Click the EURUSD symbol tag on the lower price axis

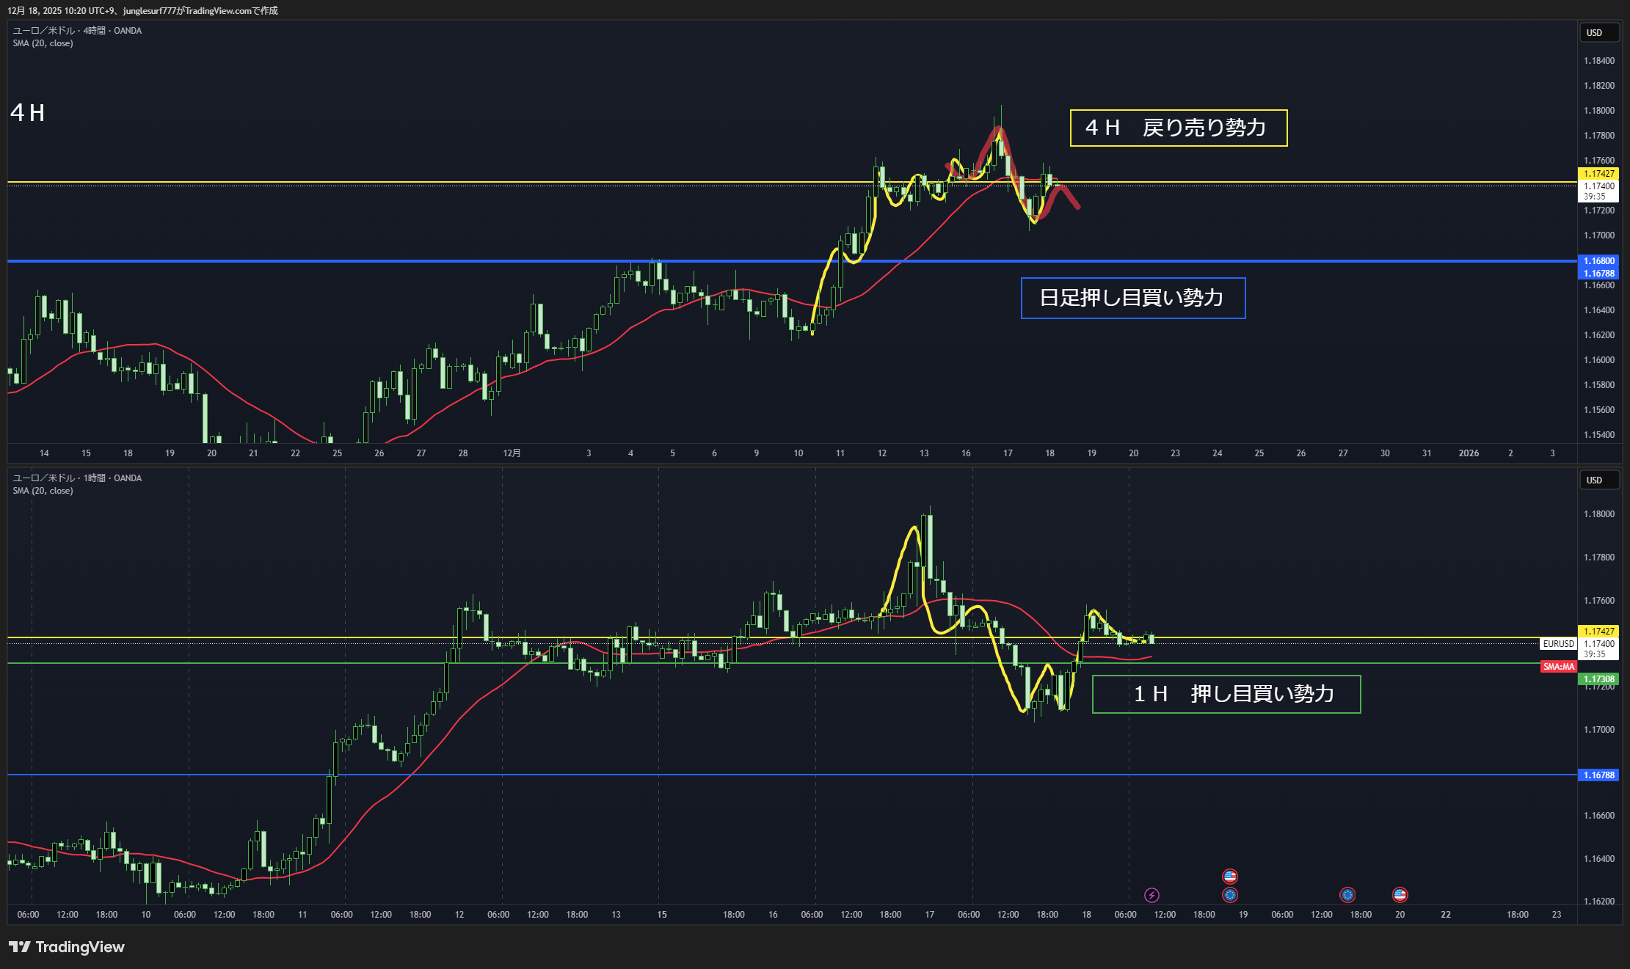click(1558, 644)
